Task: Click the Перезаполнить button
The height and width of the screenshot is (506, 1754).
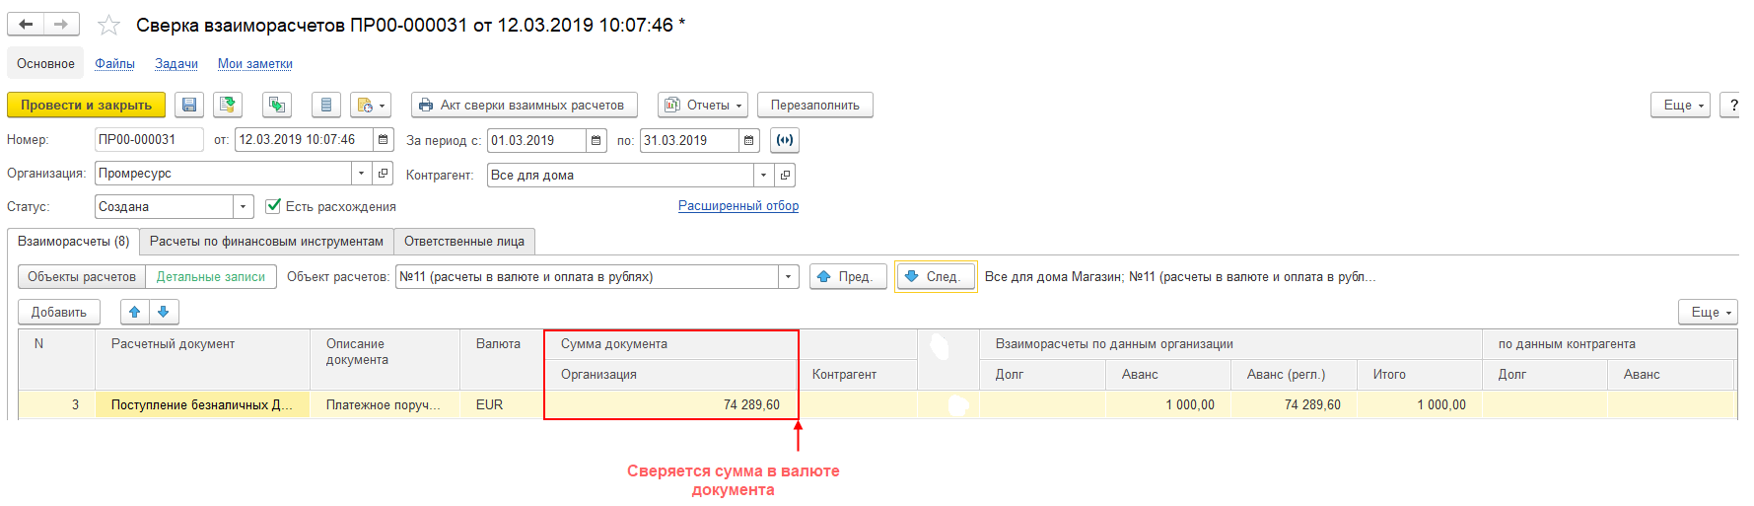Action: [815, 105]
